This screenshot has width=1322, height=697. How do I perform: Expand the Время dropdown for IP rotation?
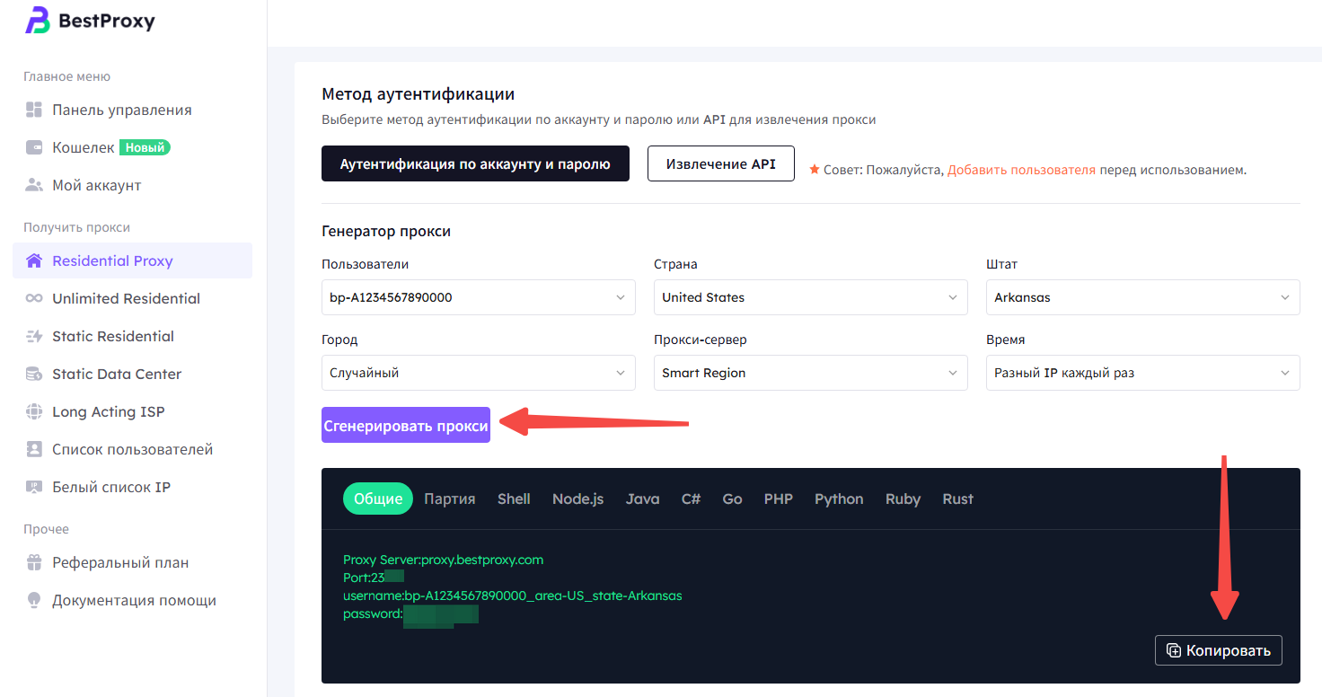(1142, 373)
